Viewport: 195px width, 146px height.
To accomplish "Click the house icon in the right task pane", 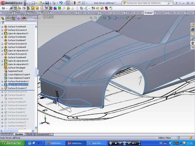I will click(x=193, y=25).
